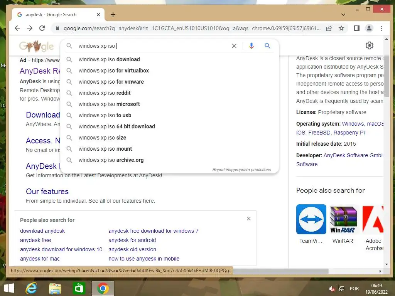This screenshot has width=395, height=296.
Task: Open the muted volume tray icon
Action: 332,289
